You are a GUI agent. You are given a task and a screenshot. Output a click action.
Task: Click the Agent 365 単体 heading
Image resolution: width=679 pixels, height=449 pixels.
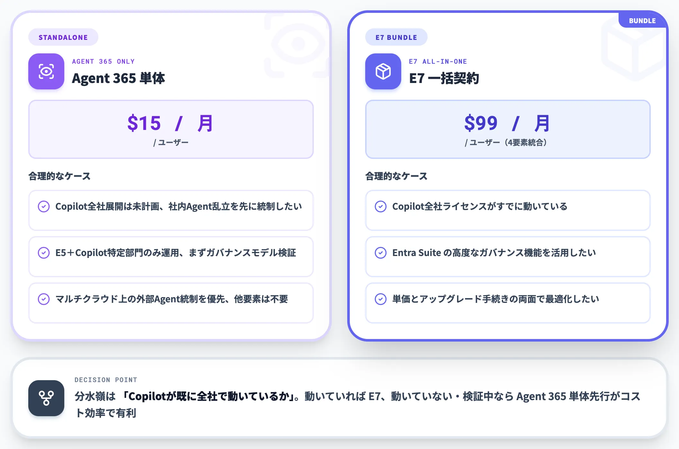[x=118, y=78]
